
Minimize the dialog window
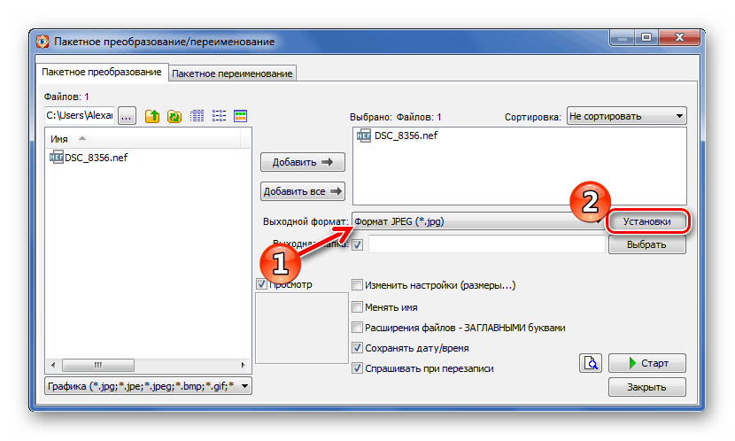623,37
